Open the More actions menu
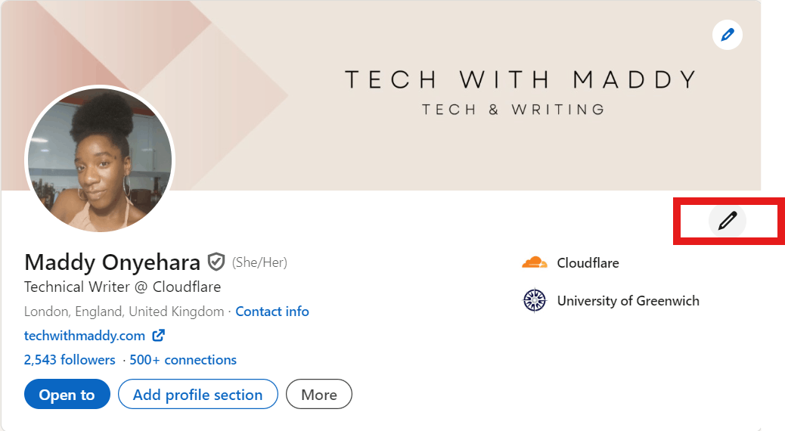The height and width of the screenshot is (431, 785). (x=319, y=395)
